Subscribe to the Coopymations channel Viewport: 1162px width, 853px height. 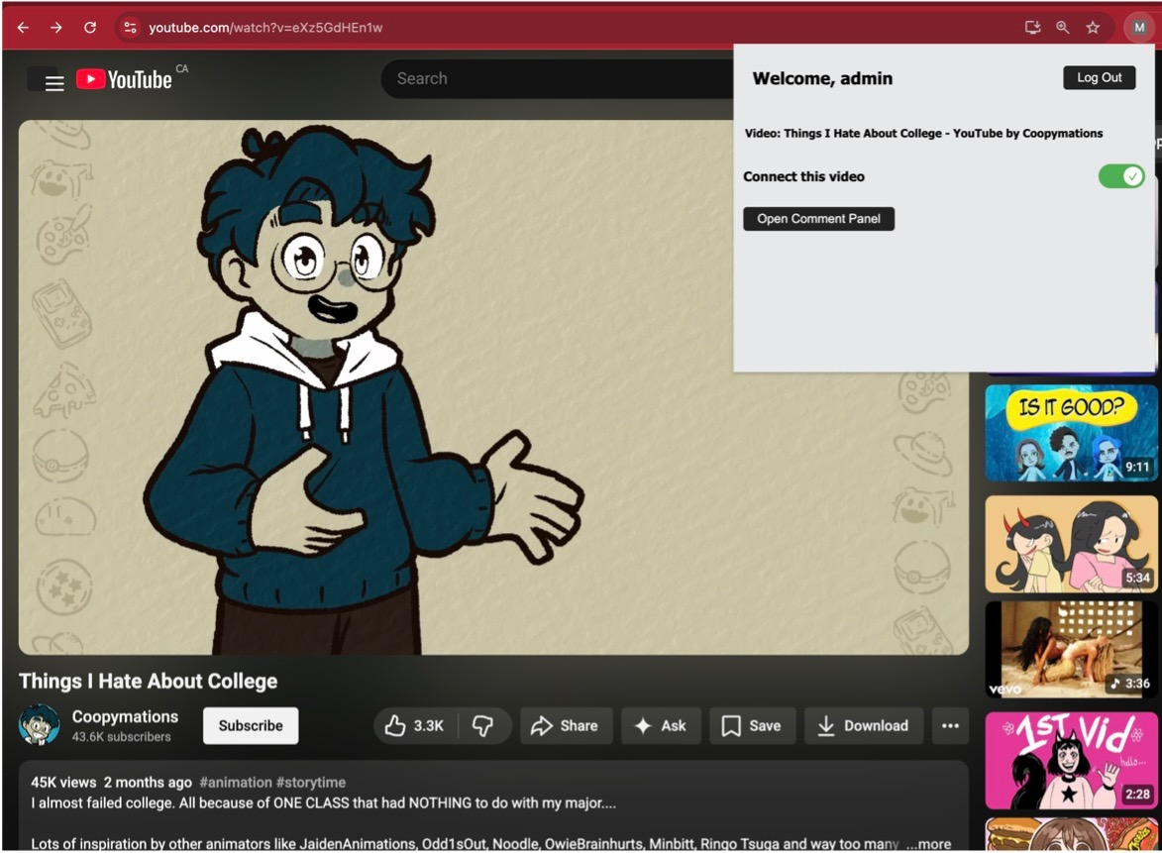[x=251, y=726]
